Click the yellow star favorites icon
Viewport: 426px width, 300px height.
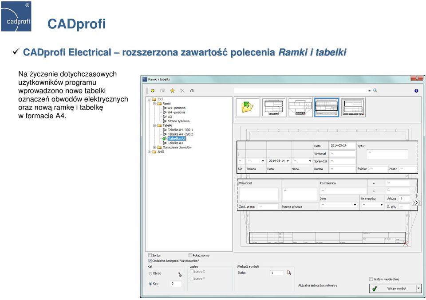(172, 90)
